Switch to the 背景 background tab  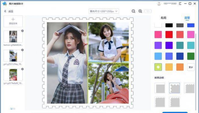click(187, 18)
